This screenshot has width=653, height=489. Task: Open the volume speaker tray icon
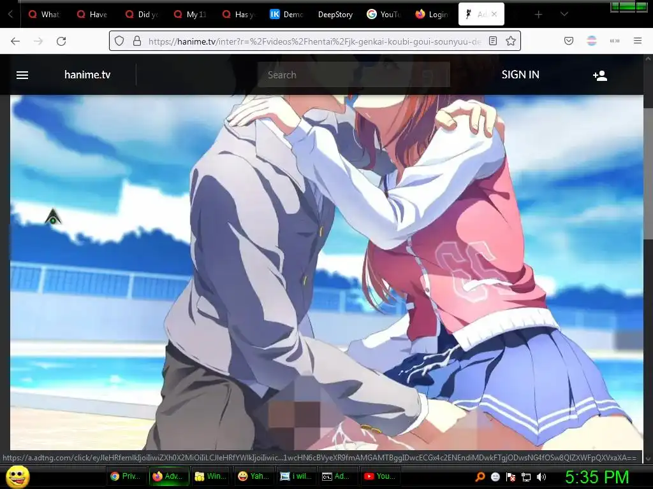click(x=541, y=477)
